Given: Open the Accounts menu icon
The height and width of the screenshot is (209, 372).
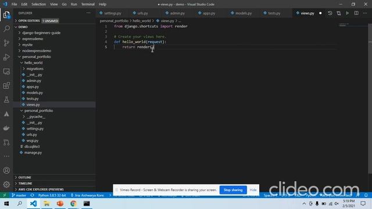Looking at the screenshot, I should [x=6, y=170].
